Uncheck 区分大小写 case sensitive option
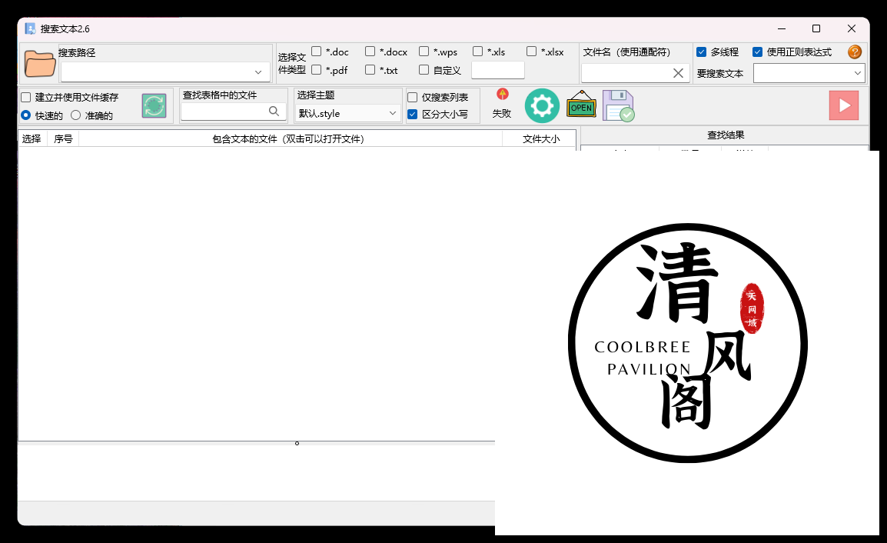887x543 pixels. (x=413, y=115)
